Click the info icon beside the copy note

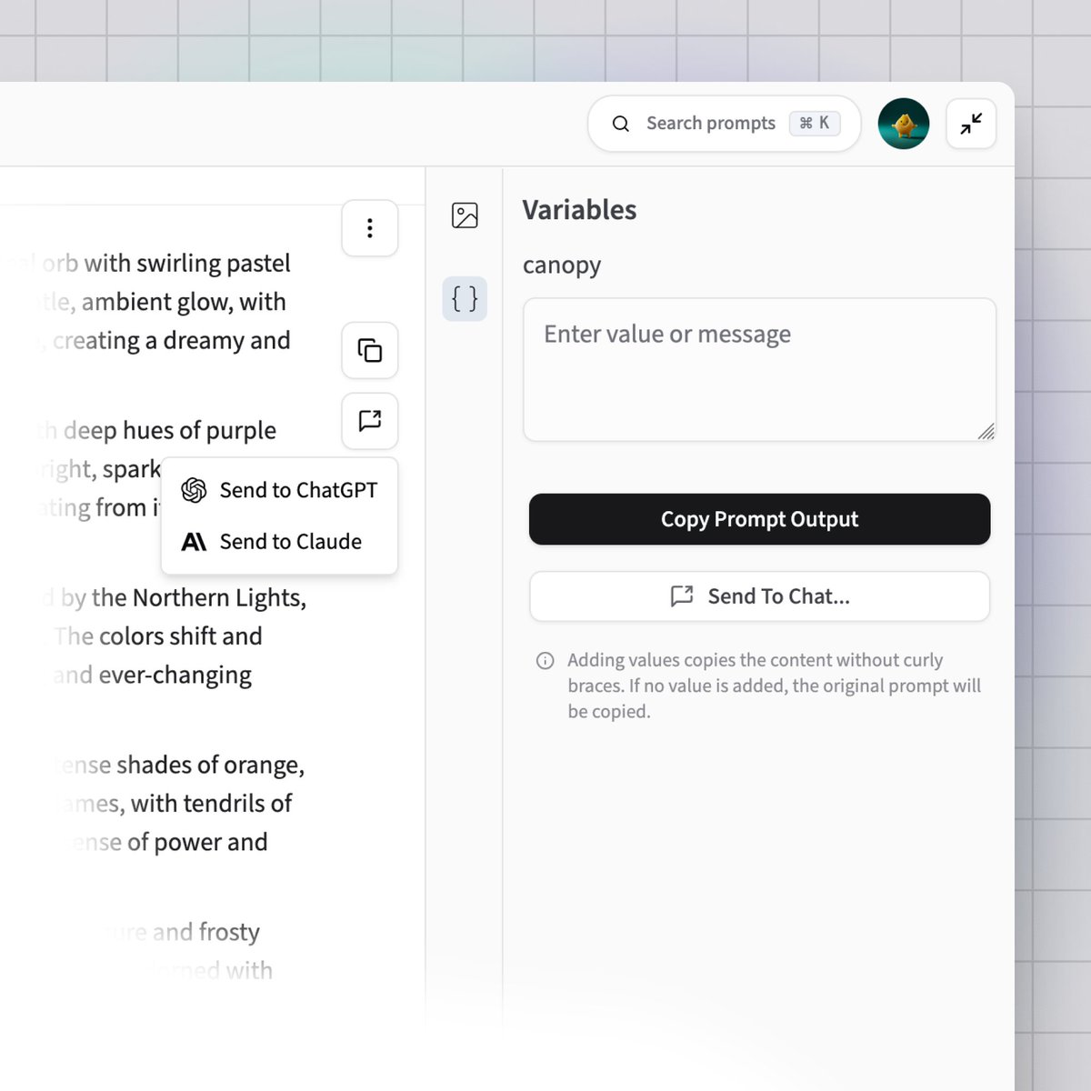[x=545, y=660]
